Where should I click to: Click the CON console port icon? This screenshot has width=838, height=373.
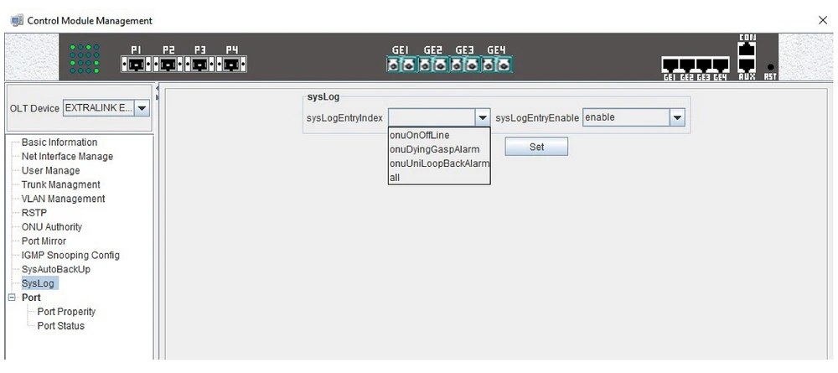(747, 51)
